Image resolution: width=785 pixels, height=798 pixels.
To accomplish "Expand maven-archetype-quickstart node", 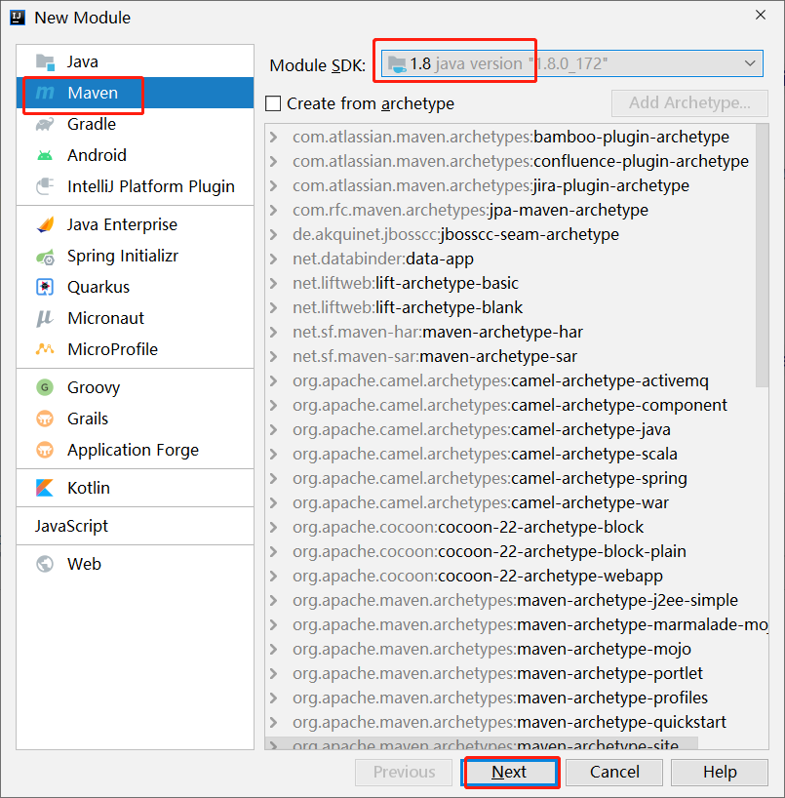I will pyautogui.click(x=274, y=723).
